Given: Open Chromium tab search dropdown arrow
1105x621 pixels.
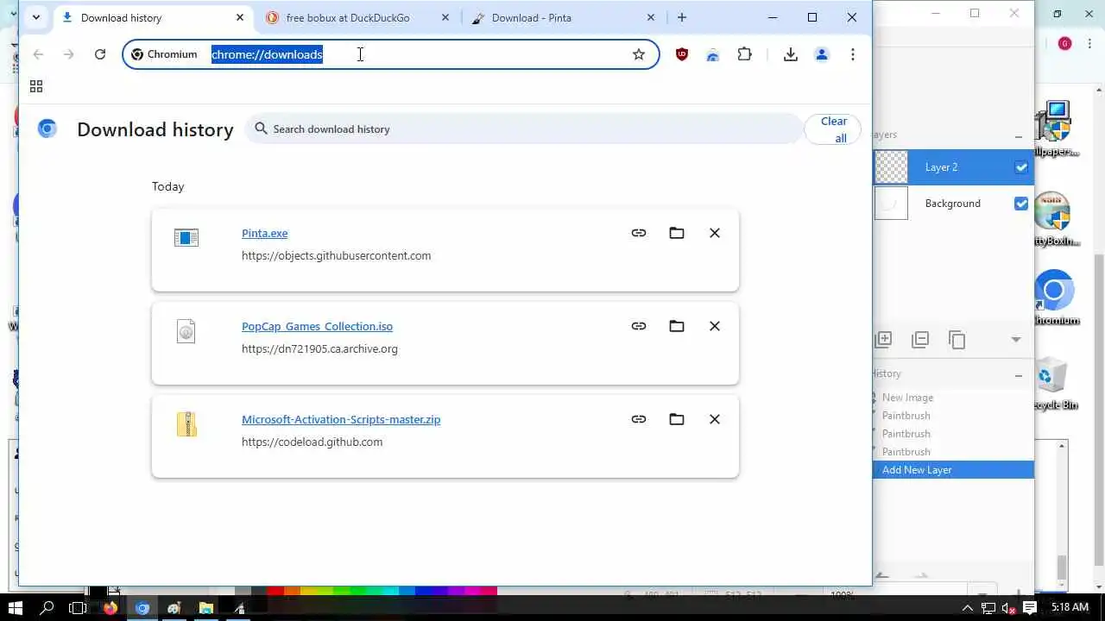Looking at the screenshot, I should click(x=35, y=17).
